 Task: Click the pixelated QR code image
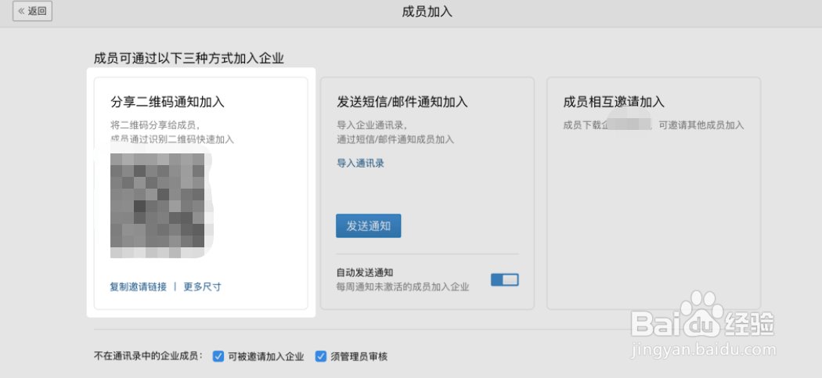click(x=157, y=206)
